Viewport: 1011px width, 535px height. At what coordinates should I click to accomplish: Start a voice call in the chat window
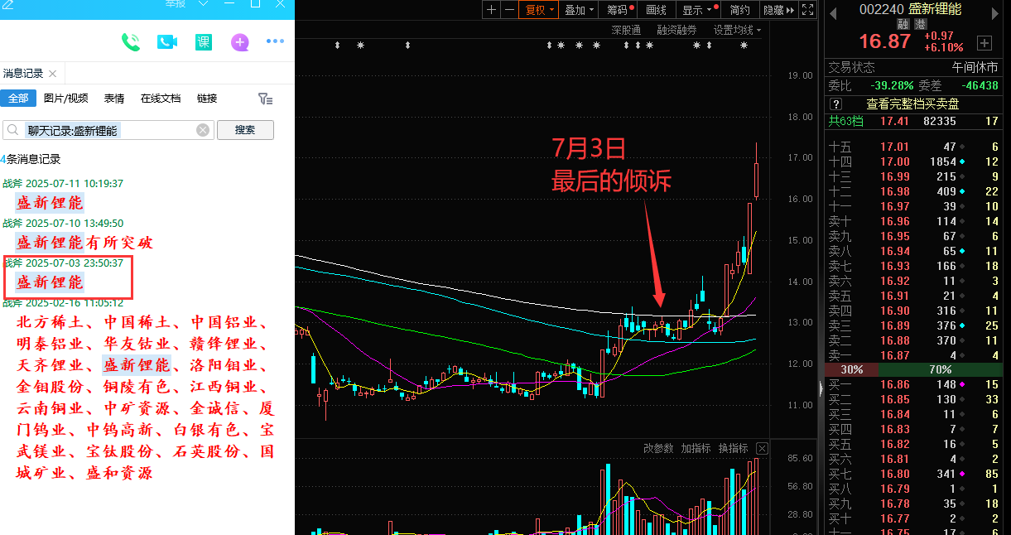[131, 41]
